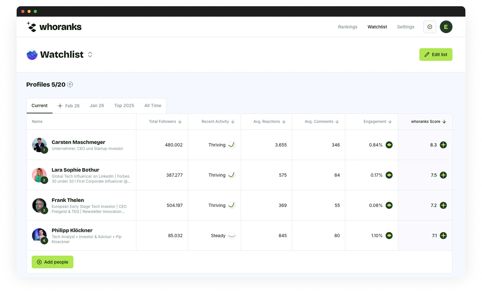
Task: Click avg. reactions value 575
Action: (x=283, y=175)
